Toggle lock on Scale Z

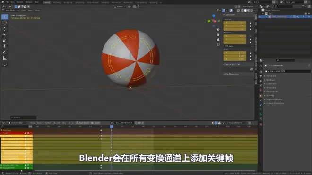coord(251,59)
